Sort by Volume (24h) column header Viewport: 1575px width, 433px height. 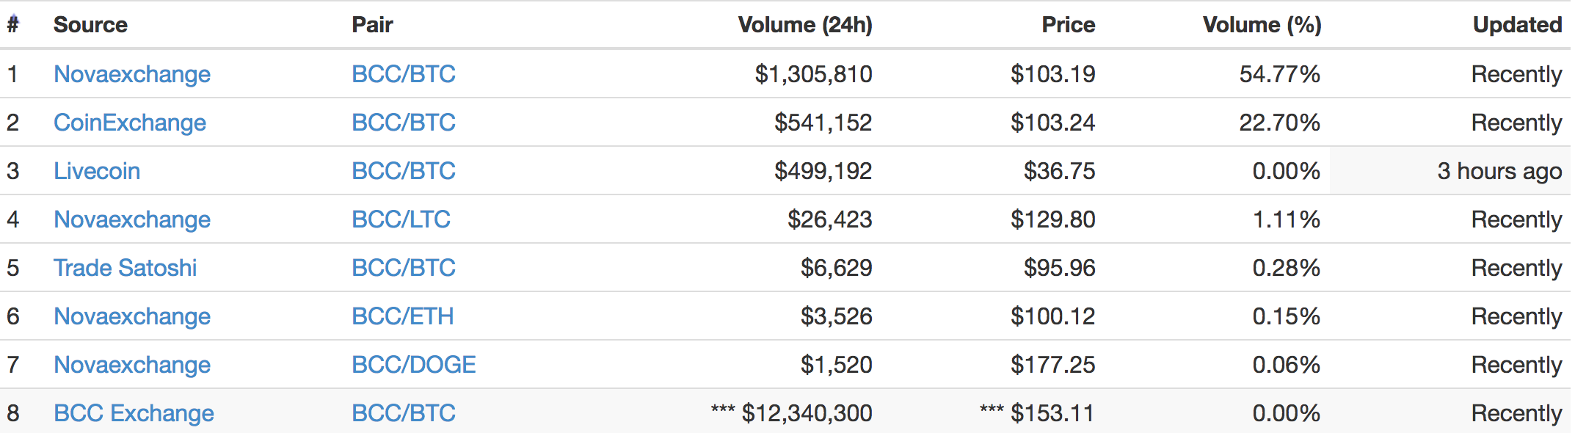tap(805, 25)
